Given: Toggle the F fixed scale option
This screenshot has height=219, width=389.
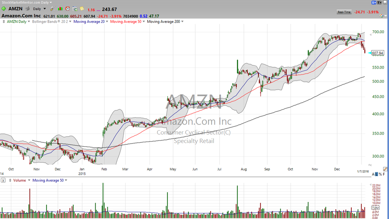Looking at the screenshot, I should pyautogui.click(x=384, y=174).
